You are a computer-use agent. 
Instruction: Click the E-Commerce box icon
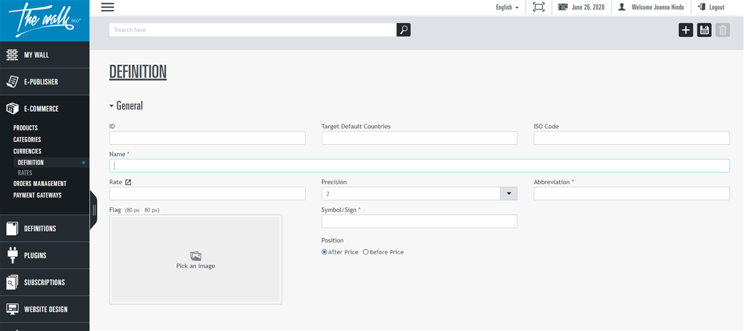[12, 108]
